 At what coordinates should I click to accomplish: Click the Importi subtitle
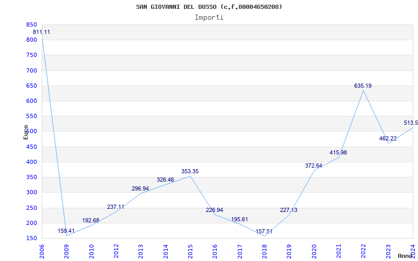[209, 18]
